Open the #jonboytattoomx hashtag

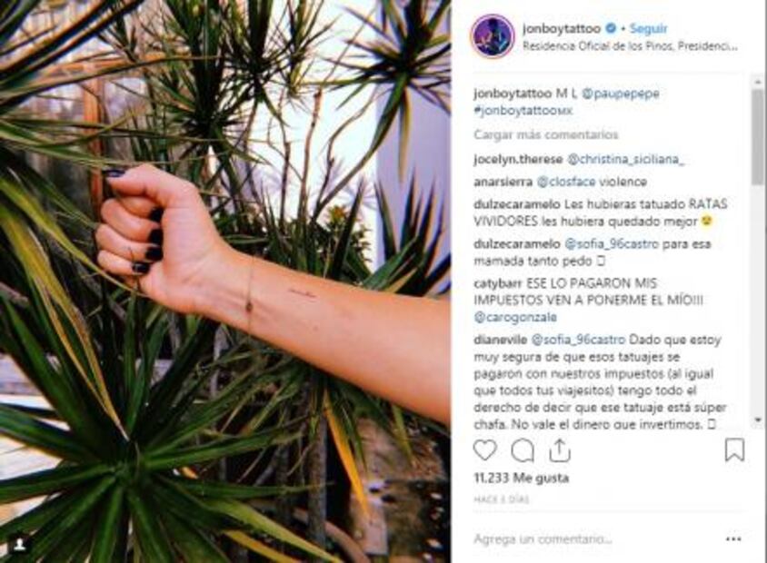click(523, 111)
